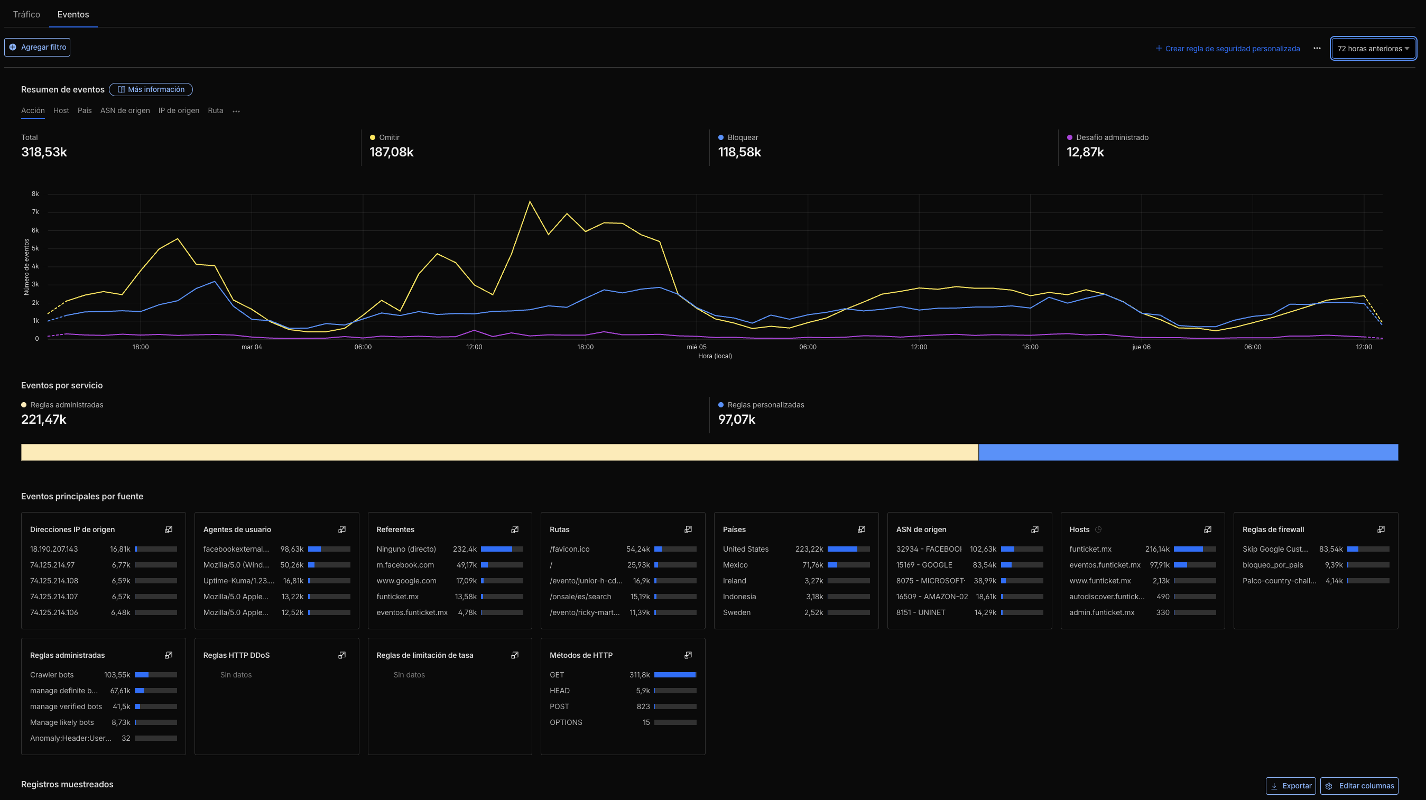Expand the Rutas panel view
The width and height of the screenshot is (1426, 800).
[688, 529]
